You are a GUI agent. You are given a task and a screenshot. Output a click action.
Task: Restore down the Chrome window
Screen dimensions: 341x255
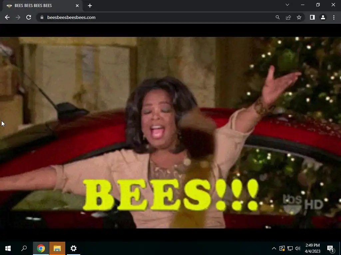tap(318, 5)
